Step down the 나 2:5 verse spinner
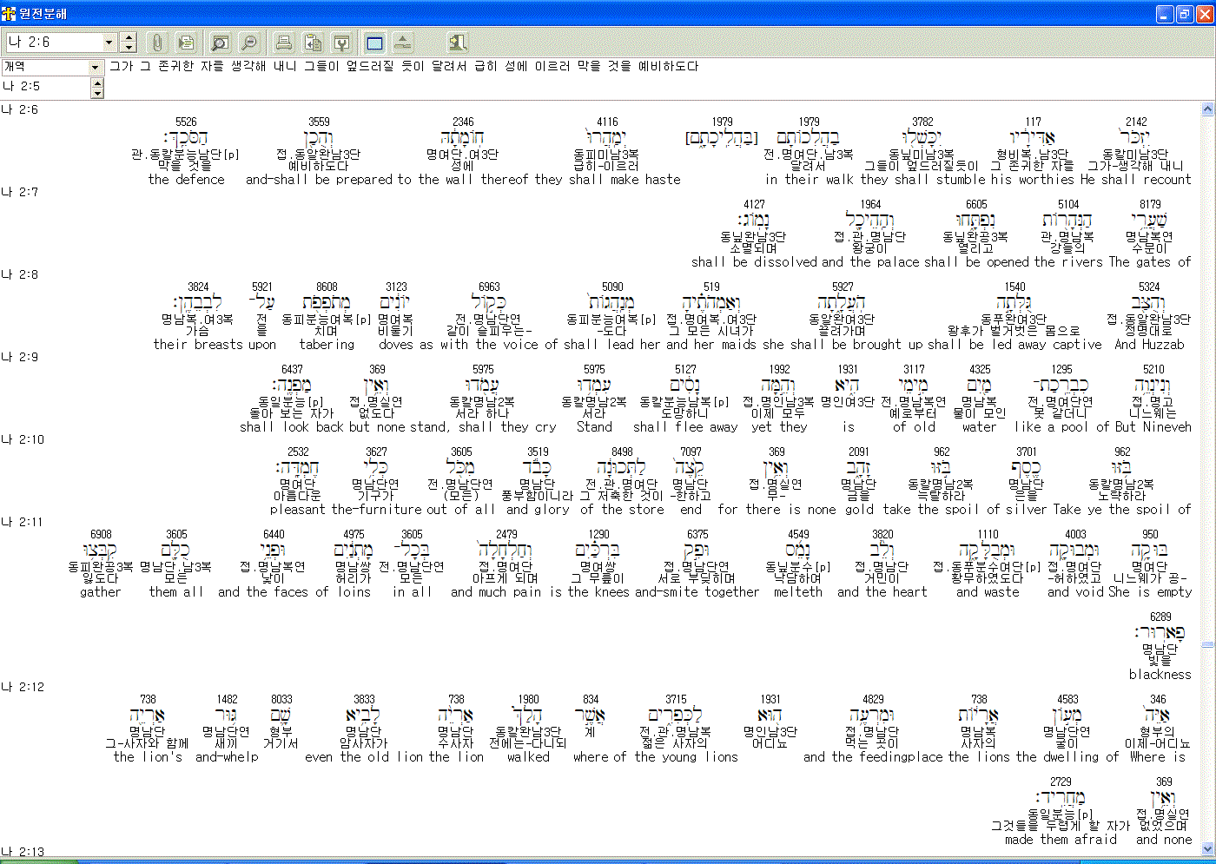This screenshot has width=1216, height=864. tap(97, 92)
